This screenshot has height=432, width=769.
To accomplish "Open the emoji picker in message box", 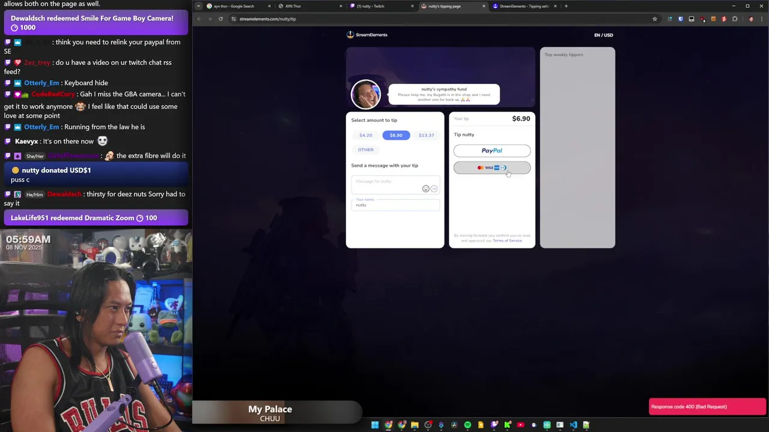I will click(x=425, y=188).
